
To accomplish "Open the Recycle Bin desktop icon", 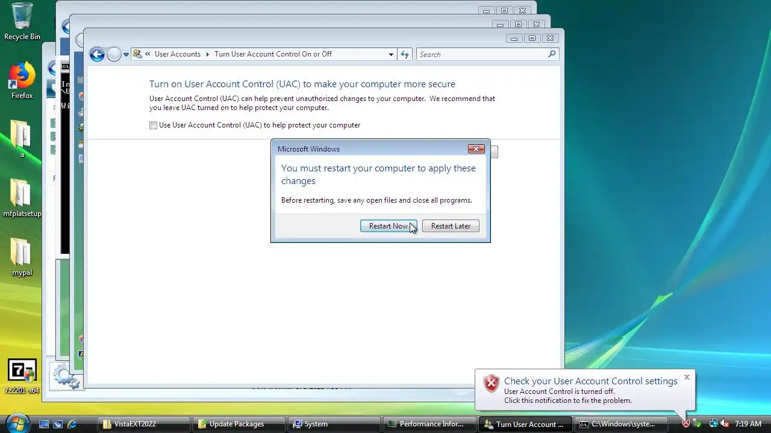I will pos(22,22).
